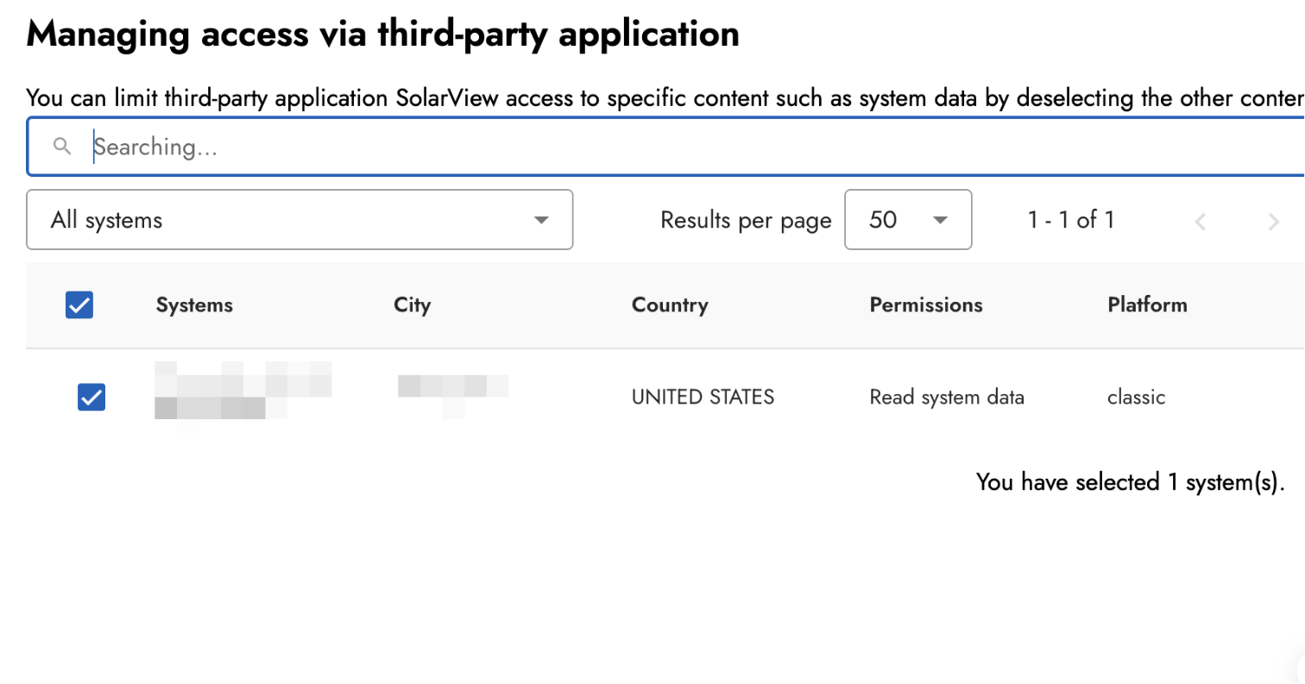Click the You have selected 1 system(s) text

[x=1132, y=483]
